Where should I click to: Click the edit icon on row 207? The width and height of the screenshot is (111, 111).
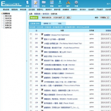42,39
